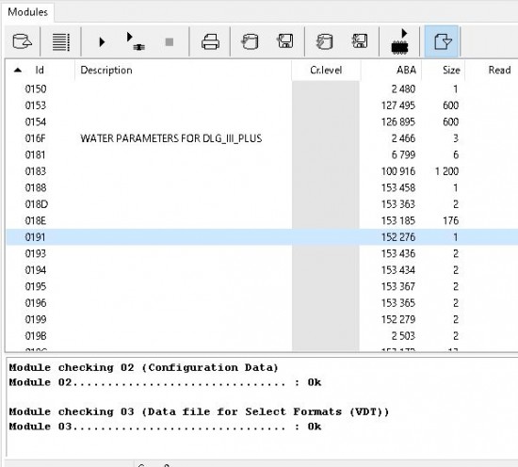Viewport: 518px width, 467px height.
Task: Click second database cylinder icon before chip
Action: [324, 41]
